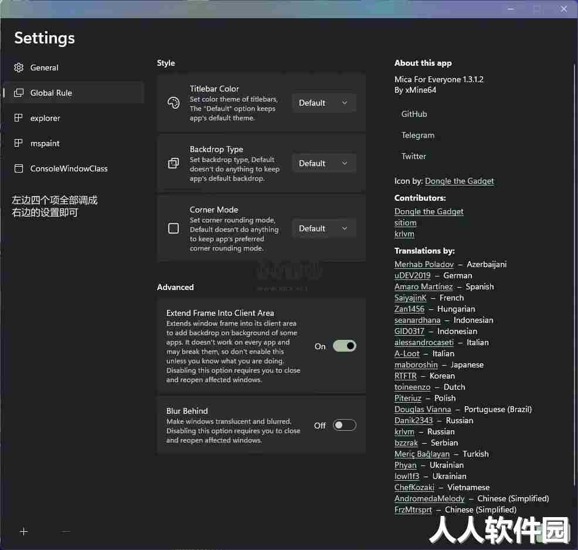Open bzzrak Serbian translator link

406,443
